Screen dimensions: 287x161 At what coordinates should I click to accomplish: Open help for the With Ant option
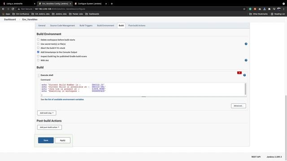click(x=246, y=60)
